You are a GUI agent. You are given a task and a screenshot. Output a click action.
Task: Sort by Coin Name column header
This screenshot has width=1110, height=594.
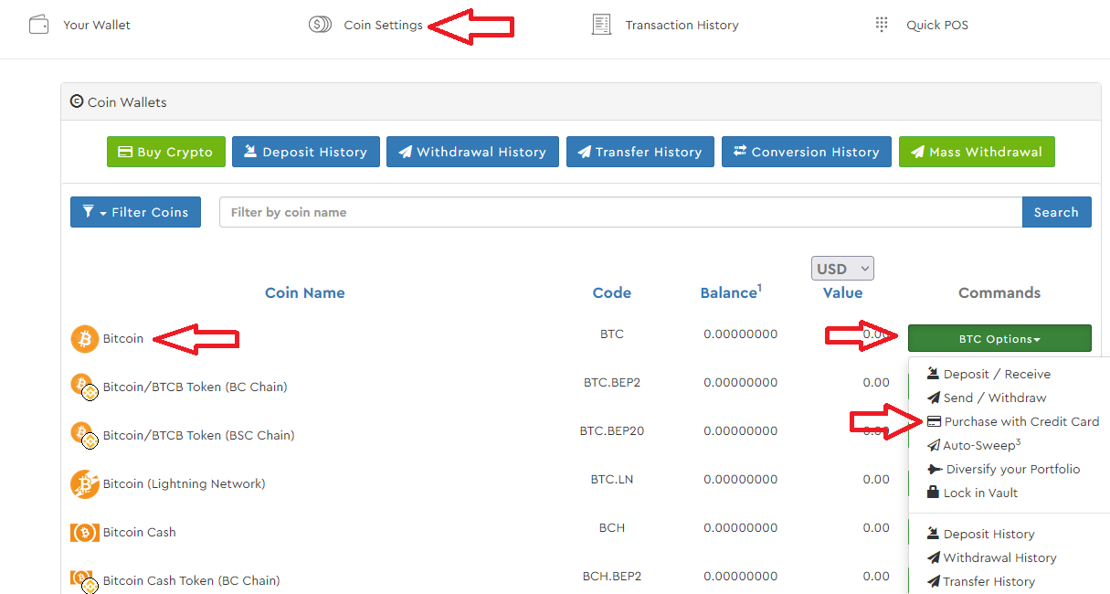pos(305,292)
